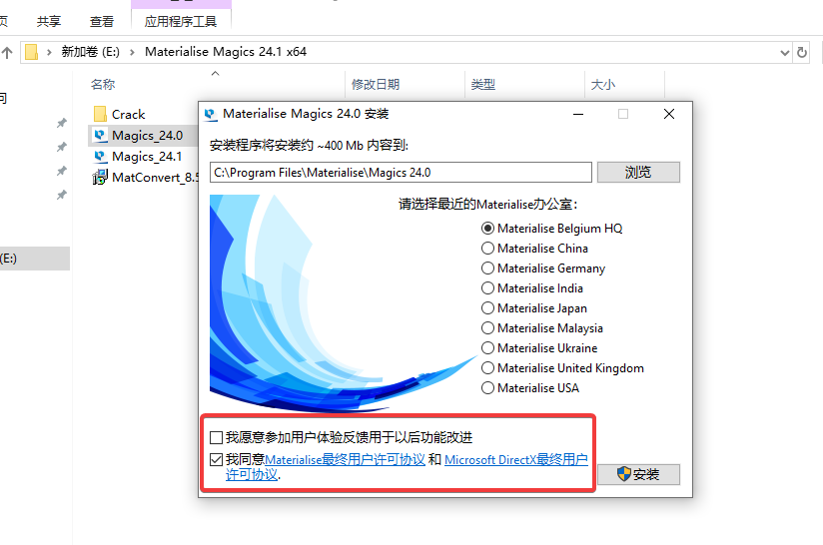Click the yellow folder icon in address bar

click(x=32, y=52)
